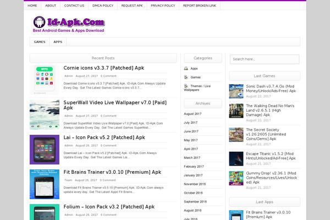Open the November 2016 archive

[195, 184]
